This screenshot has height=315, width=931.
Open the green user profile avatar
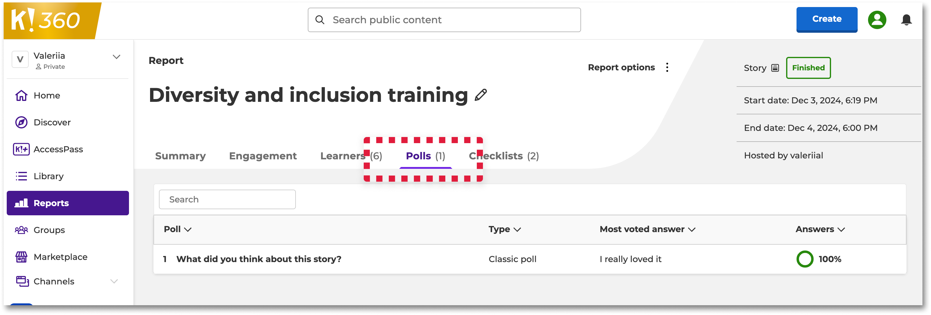pyautogui.click(x=877, y=20)
